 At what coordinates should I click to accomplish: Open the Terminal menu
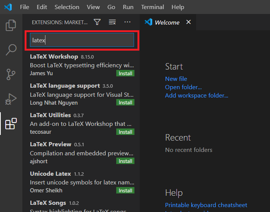point(152,7)
